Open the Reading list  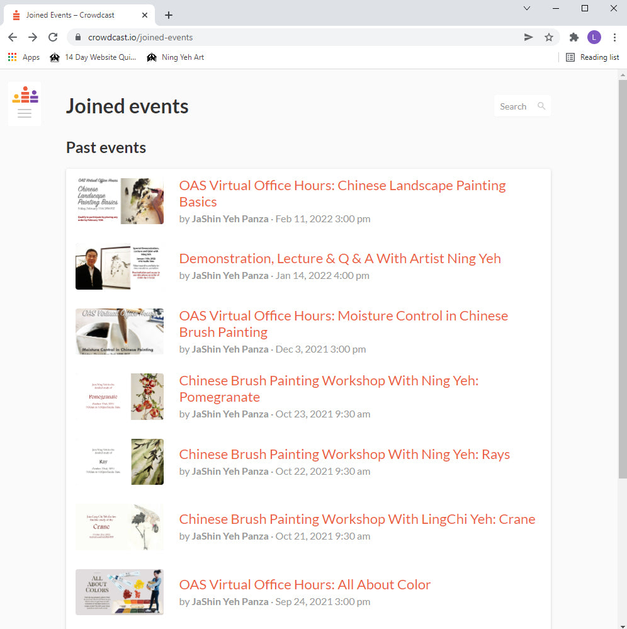(x=592, y=57)
